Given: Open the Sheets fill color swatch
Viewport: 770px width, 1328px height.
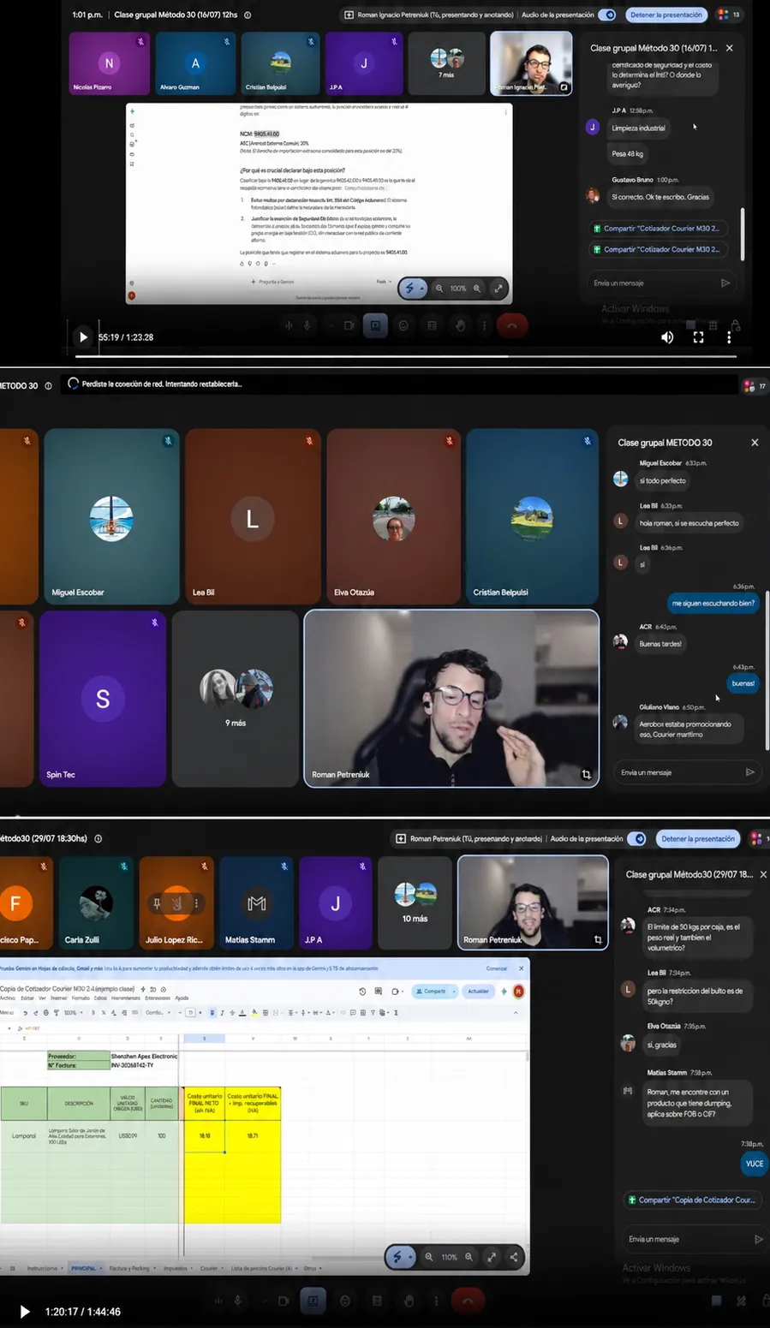Looking at the screenshot, I should [x=254, y=1012].
